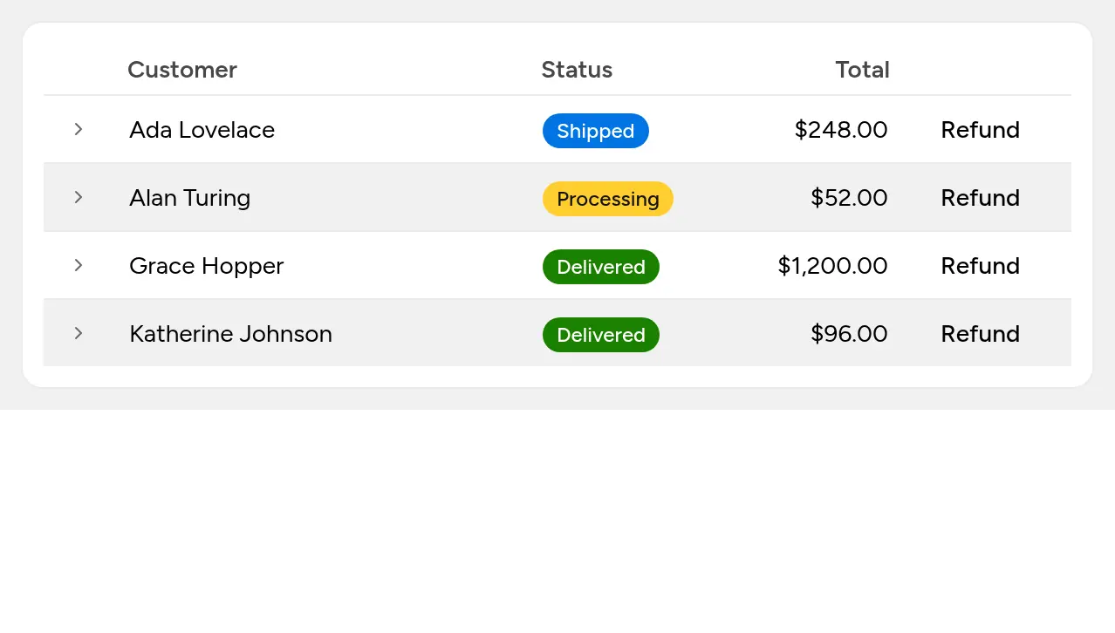Viewport: 1115px width, 633px height.
Task: Refund Grace Hopper's order
Action: tap(980, 266)
